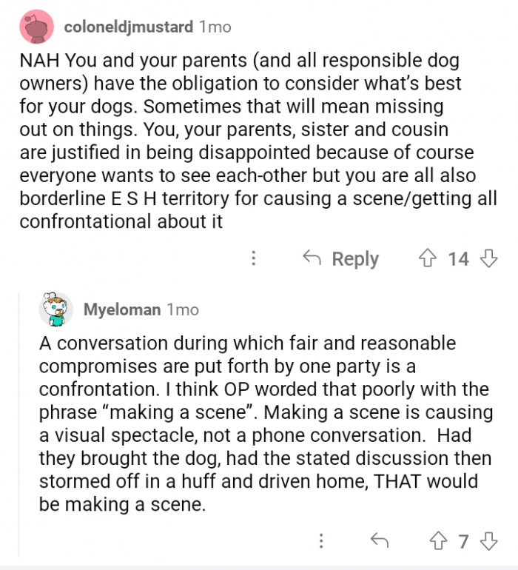
Task: Click the curved arrow icon beside the Reply label
Action: click(312, 258)
